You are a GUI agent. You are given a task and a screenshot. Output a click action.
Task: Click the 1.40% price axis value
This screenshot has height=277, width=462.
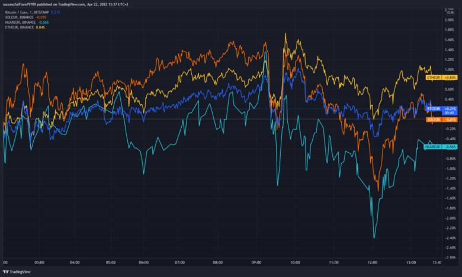coord(450,50)
